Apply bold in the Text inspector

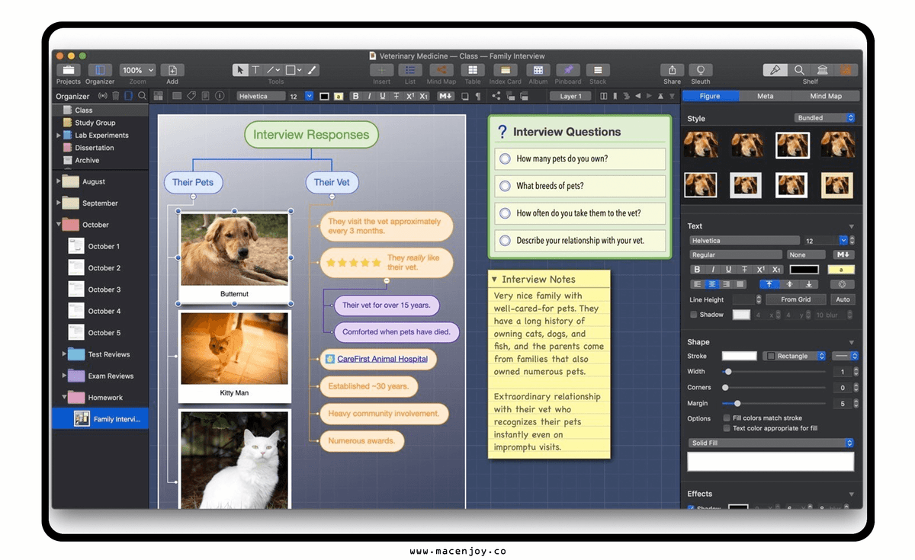(696, 269)
